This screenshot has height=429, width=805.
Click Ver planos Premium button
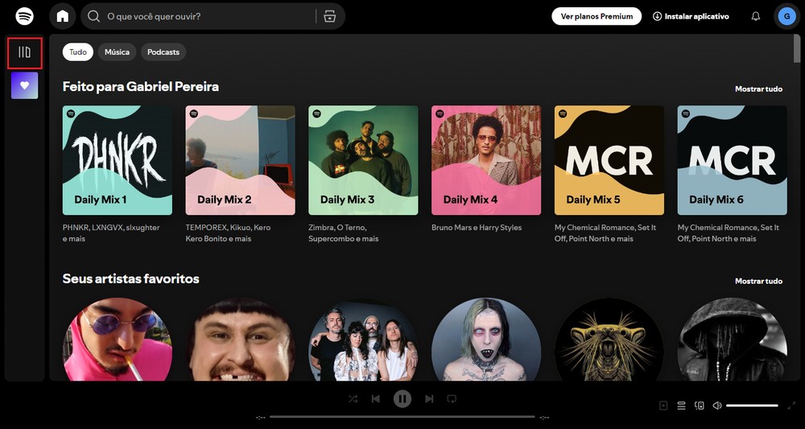597,16
